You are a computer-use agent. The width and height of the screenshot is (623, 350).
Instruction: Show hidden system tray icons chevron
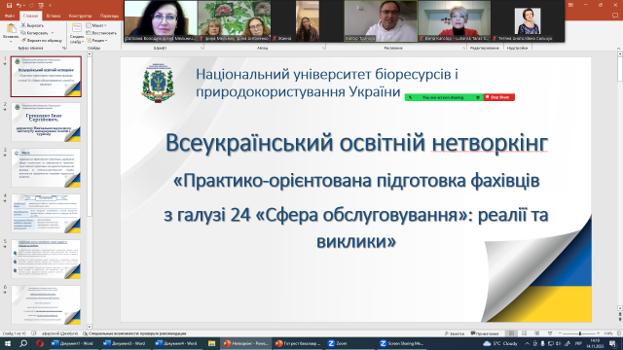[x=528, y=343]
